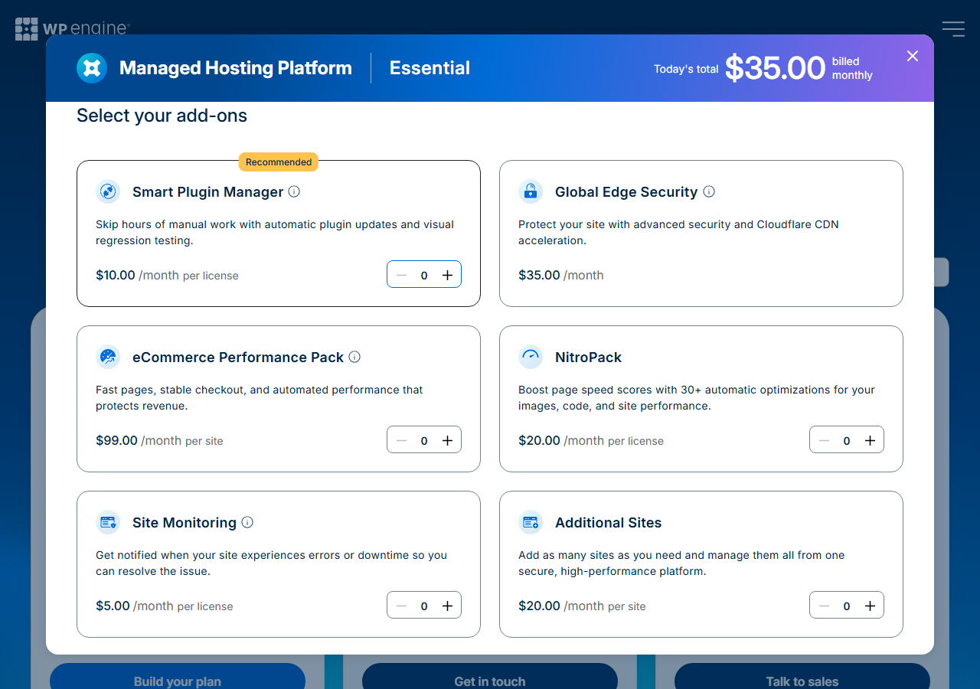Click the WP Engine logo
The height and width of the screenshot is (689, 980).
click(73, 29)
